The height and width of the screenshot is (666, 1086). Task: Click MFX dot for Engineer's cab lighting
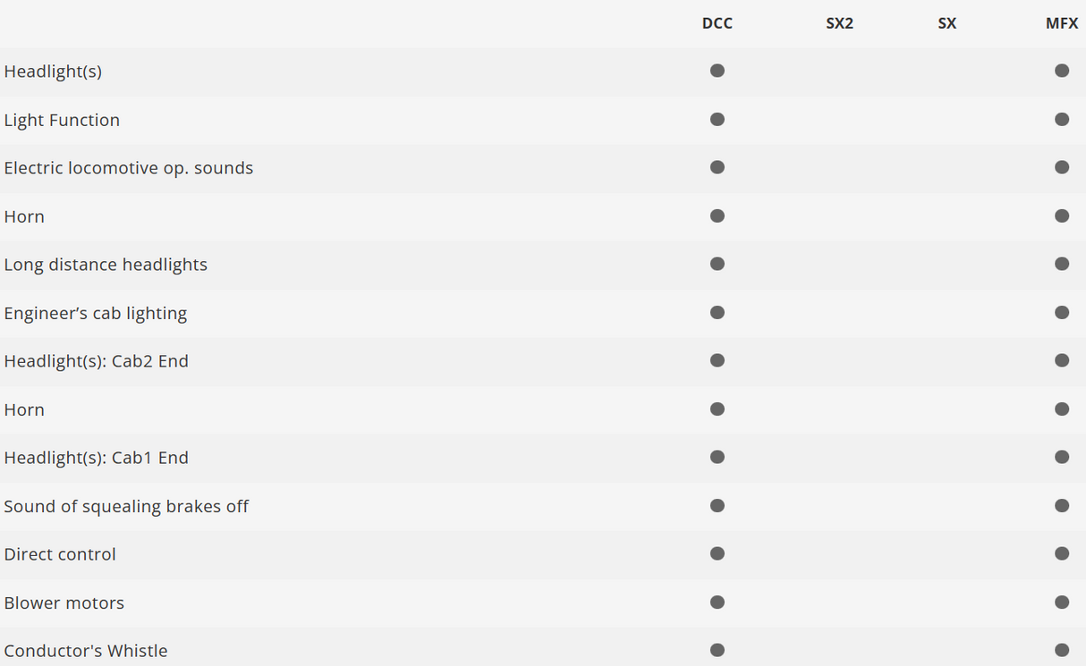point(1062,312)
